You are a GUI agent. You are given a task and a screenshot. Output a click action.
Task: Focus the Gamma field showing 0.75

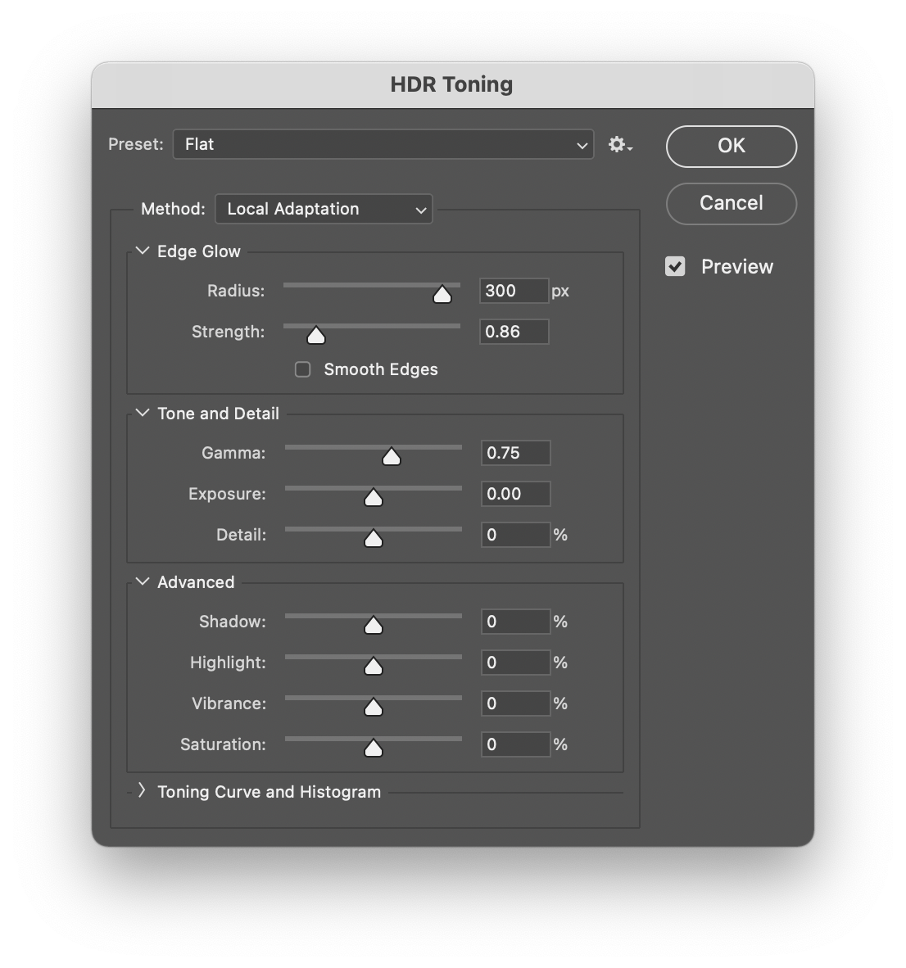[516, 453]
